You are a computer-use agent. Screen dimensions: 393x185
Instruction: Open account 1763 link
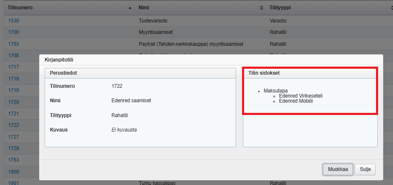[13, 160]
